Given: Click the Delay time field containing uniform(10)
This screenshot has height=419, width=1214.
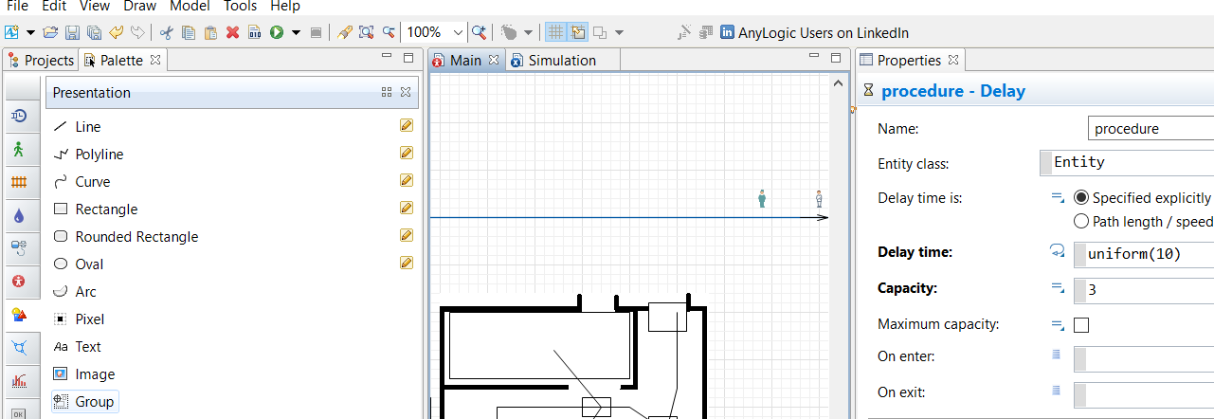Looking at the screenshot, I should tap(1145, 253).
